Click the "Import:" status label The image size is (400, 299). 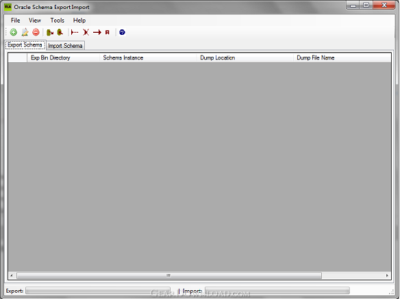[192, 291]
